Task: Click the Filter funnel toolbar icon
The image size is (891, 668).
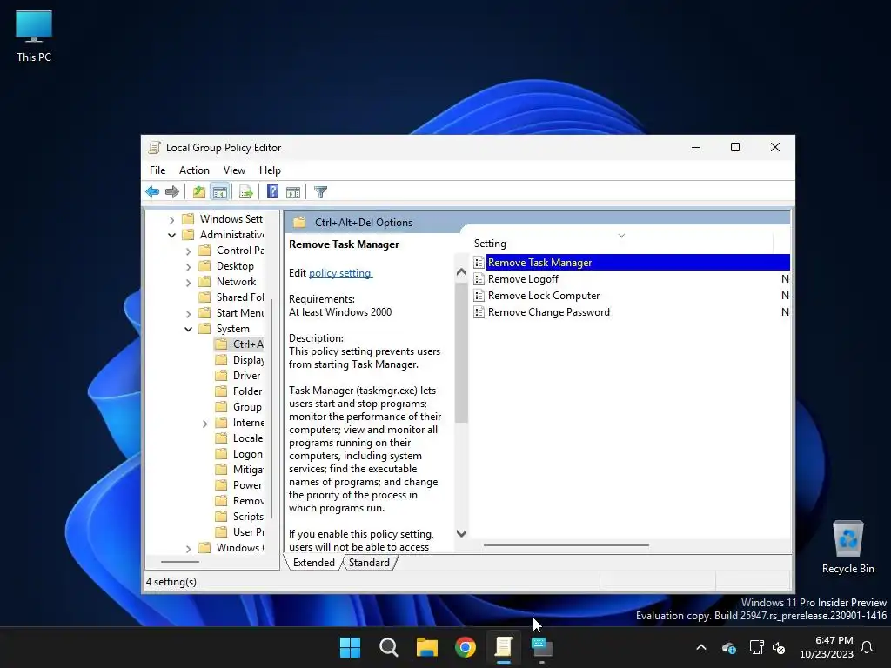Action: click(320, 192)
